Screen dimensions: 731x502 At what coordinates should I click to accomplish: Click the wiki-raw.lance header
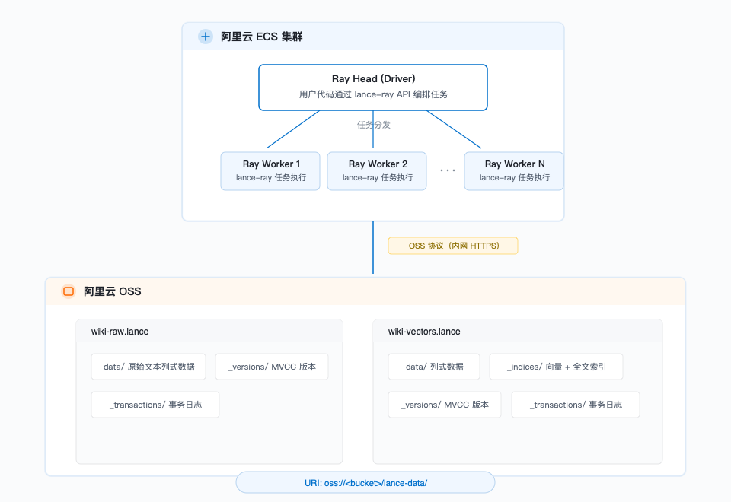(209, 332)
